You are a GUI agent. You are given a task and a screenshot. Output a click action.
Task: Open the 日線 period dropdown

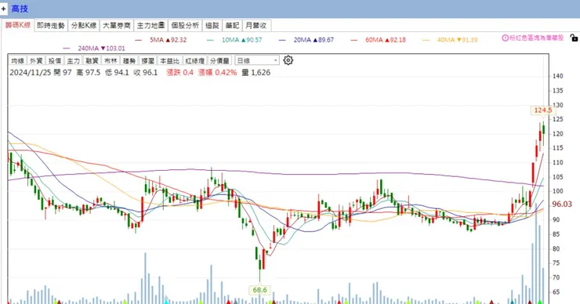(x=257, y=60)
